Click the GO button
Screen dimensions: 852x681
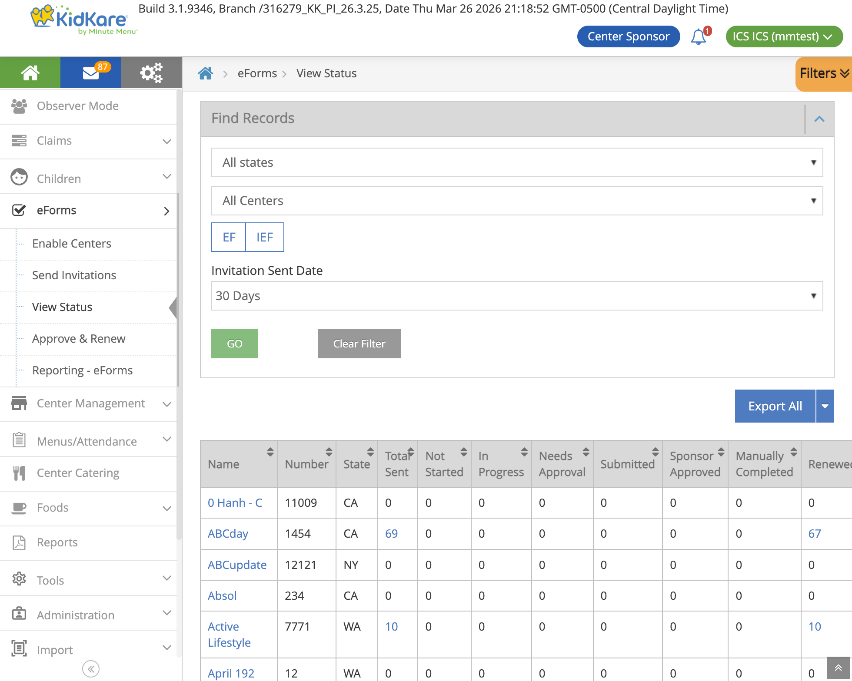pos(234,343)
